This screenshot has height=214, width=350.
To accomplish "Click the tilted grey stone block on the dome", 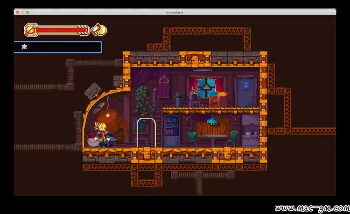I will [x=92, y=91].
